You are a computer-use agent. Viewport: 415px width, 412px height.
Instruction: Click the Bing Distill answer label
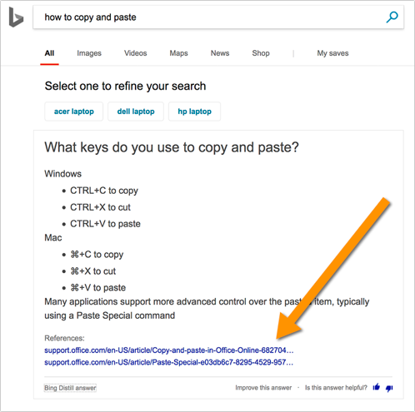coord(70,388)
